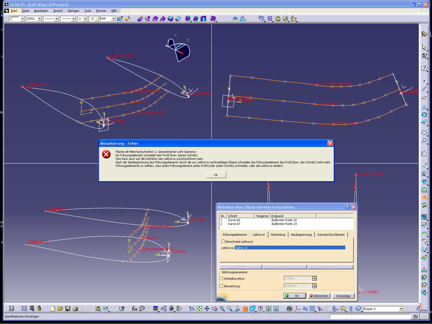Click the Undo arrow icon
Screen dimensions: 432x324
pos(106,308)
